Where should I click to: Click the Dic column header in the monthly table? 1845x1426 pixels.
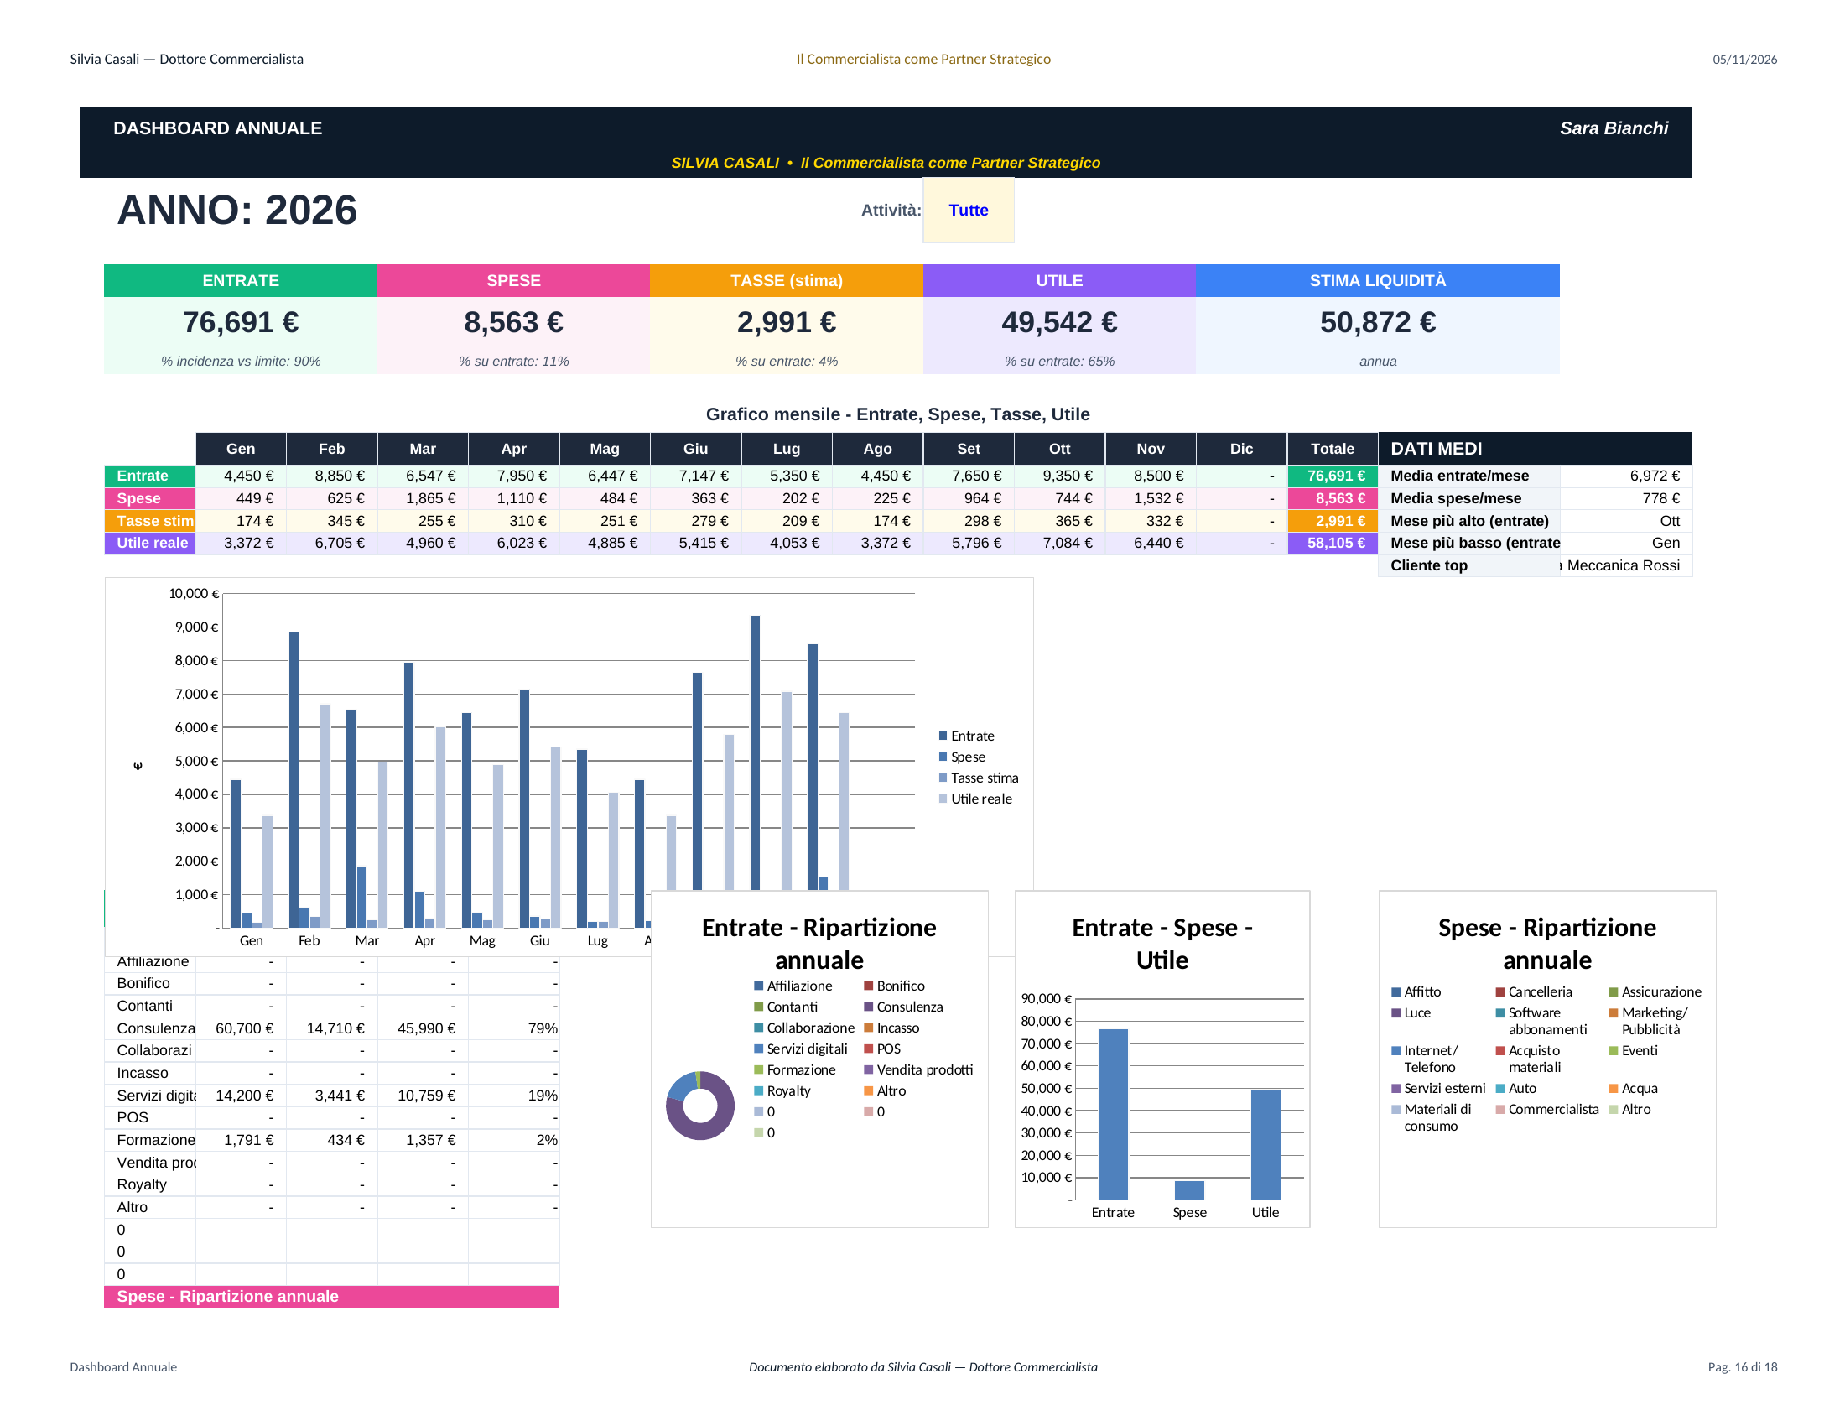click(1242, 449)
